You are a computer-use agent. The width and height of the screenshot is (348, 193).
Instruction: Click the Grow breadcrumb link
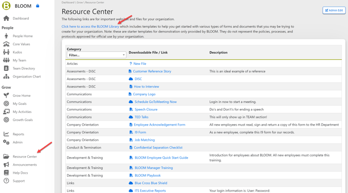[x=80, y=3]
